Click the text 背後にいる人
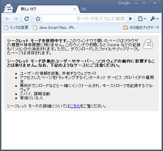163x151 pixels. pos(31,98)
